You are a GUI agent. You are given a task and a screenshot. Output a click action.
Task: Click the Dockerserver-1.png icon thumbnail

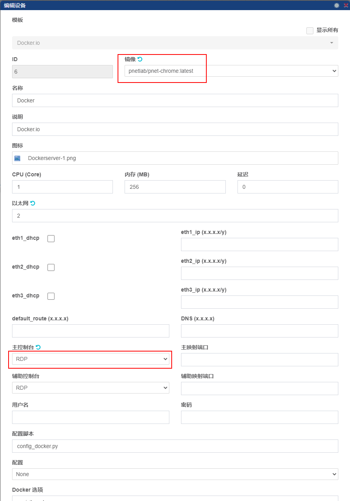17,158
